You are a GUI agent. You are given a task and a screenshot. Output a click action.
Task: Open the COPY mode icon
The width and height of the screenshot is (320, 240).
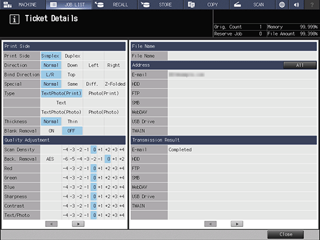(191, 4)
